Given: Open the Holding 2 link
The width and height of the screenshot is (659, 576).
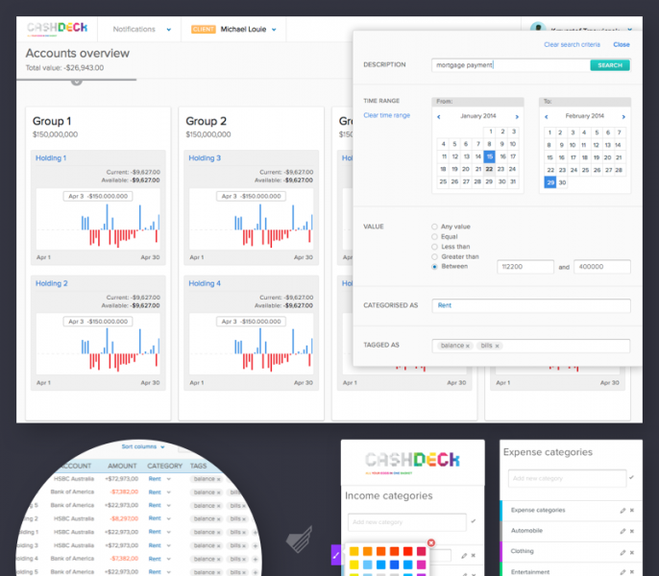Looking at the screenshot, I should coord(52,283).
